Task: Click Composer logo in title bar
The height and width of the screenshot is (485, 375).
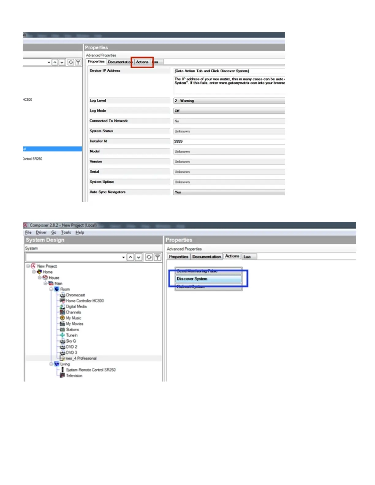Action: pyautogui.click(x=26, y=225)
